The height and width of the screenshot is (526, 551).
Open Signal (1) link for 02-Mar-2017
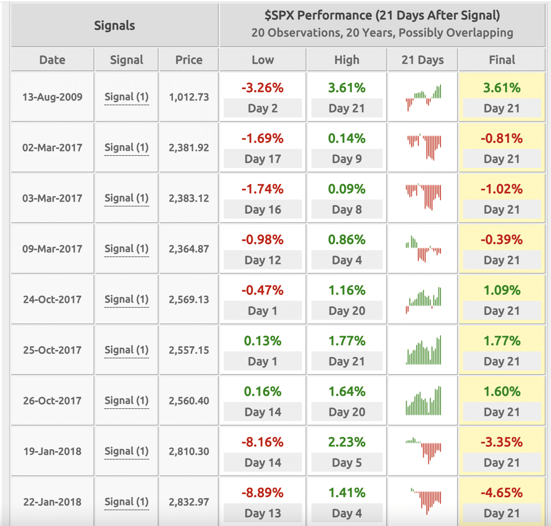click(127, 148)
